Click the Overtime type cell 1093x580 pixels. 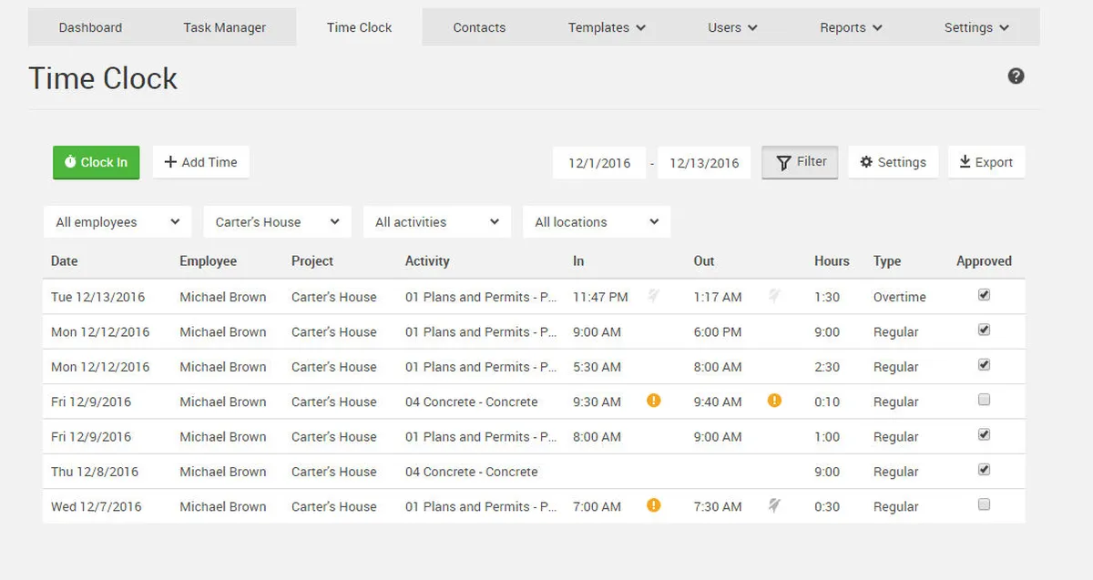tap(900, 297)
